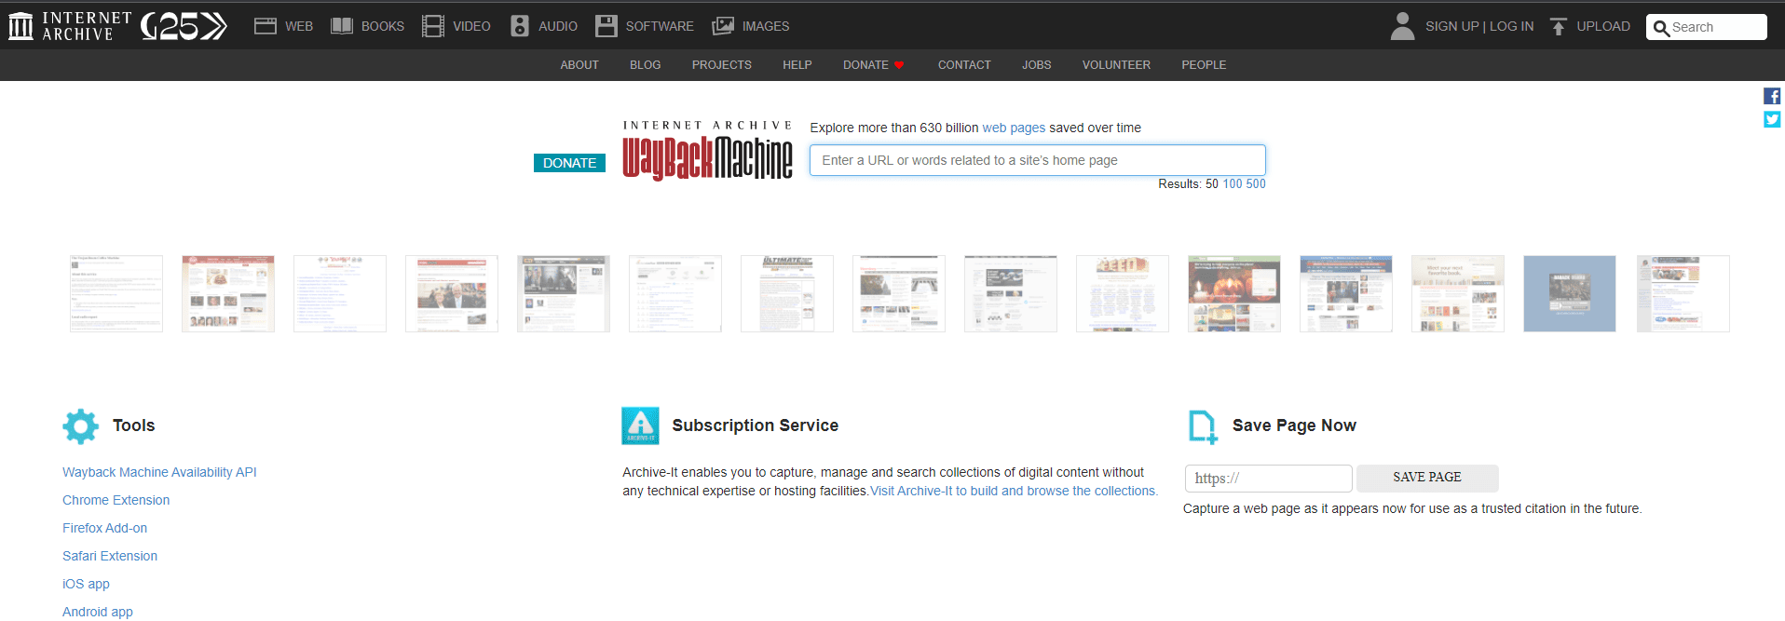Open the Video section icon
Viewport: 1785px width, 621px height.
433,26
